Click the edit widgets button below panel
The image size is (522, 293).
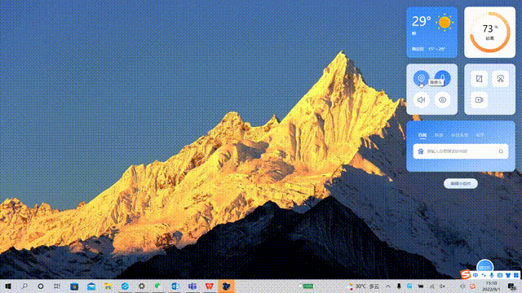click(461, 183)
